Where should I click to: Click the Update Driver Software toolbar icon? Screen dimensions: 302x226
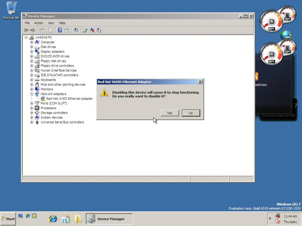[85, 30]
